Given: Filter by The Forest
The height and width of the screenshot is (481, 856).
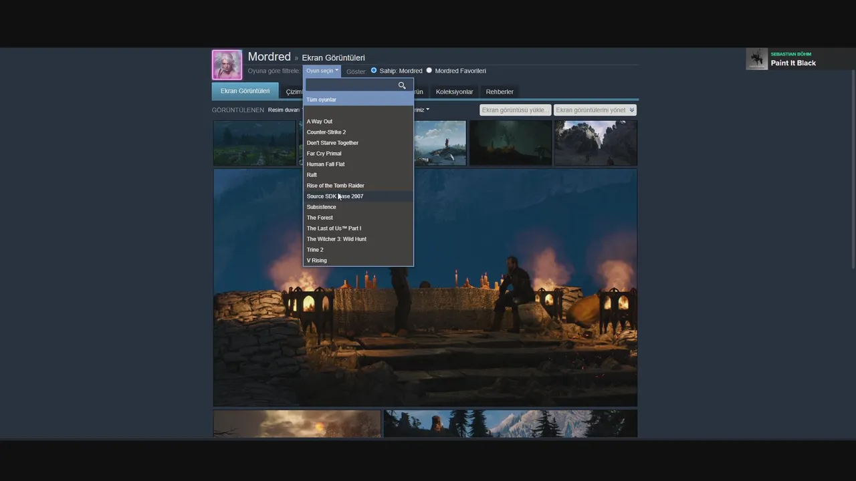Looking at the screenshot, I should (x=358, y=218).
